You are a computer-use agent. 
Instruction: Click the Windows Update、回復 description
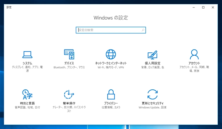[x=152, y=107]
